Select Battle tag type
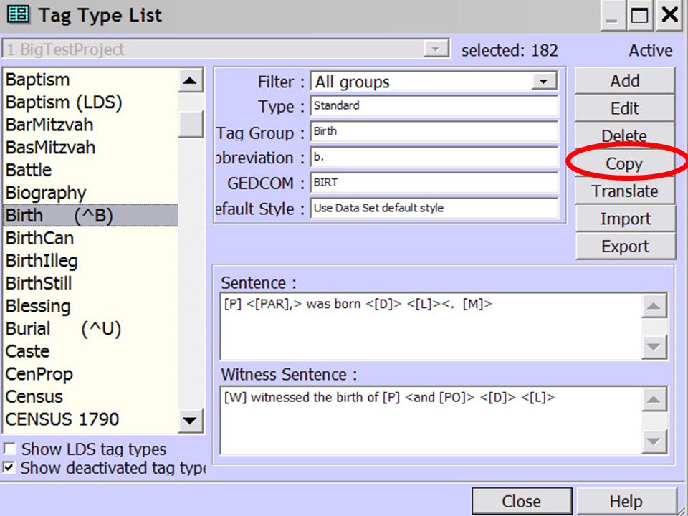This screenshot has height=516, width=688. click(90, 171)
